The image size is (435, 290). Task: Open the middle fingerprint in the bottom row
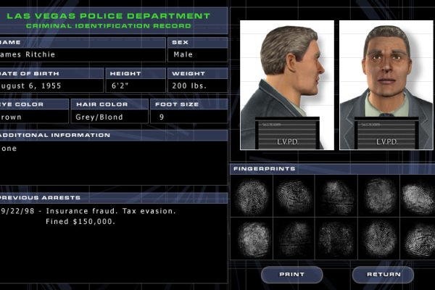coord(336,238)
